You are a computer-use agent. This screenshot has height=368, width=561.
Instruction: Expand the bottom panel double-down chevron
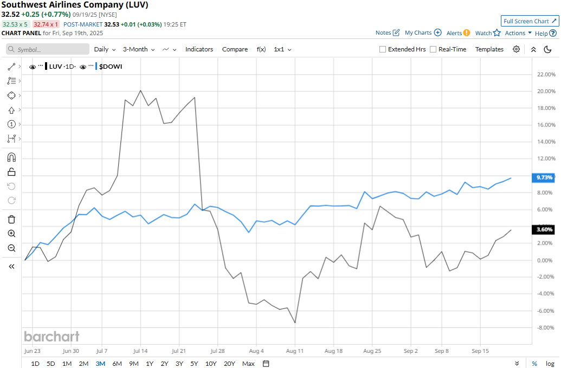[517, 363]
